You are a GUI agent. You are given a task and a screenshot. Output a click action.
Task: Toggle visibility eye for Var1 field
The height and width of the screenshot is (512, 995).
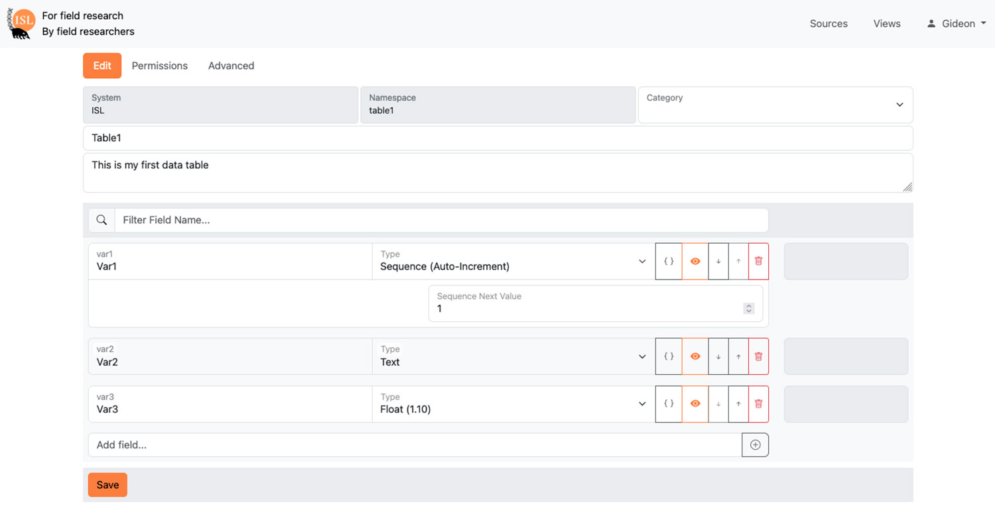click(695, 261)
